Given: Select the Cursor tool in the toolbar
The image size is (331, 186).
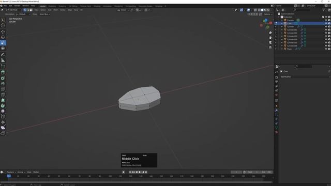Looking at the screenshot, I should [3, 25].
